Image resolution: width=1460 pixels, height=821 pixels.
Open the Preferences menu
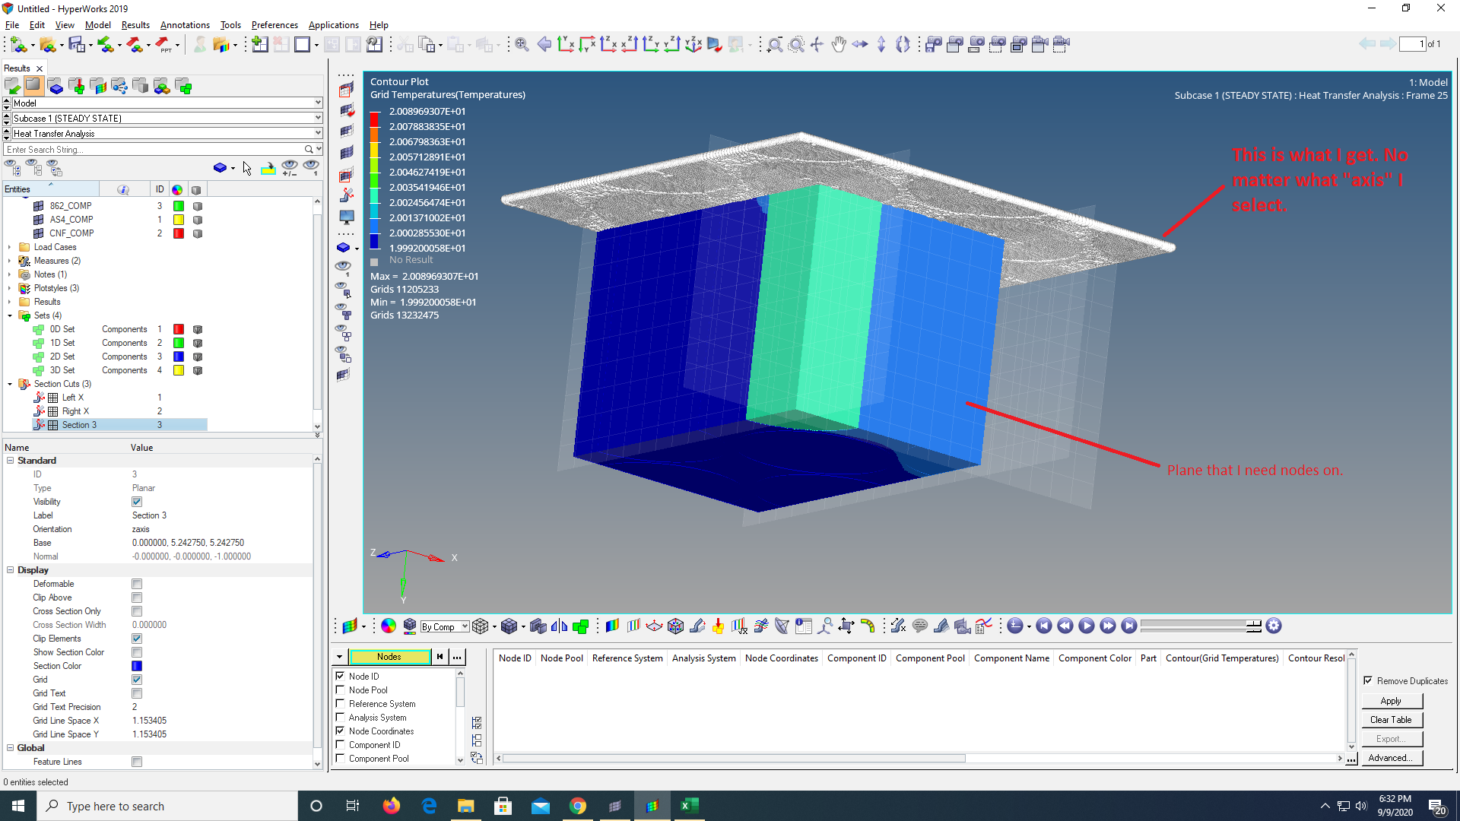coord(275,25)
